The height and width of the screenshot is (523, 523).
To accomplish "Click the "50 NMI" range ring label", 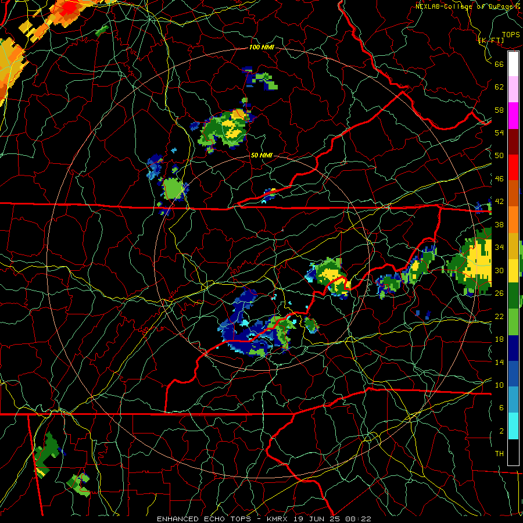I will click(x=261, y=155).
